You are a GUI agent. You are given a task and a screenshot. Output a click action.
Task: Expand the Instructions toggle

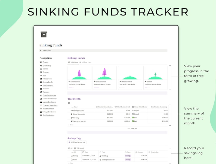41,51
